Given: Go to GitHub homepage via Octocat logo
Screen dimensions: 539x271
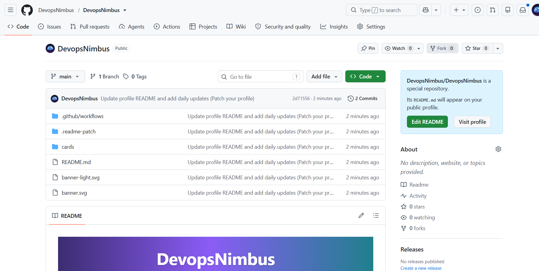Looking at the screenshot, I should click(27, 10).
